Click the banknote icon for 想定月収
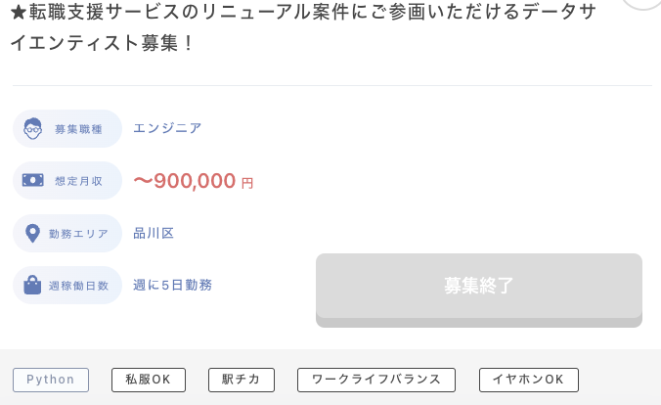This screenshot has width=661, height=405. (33, 181)
